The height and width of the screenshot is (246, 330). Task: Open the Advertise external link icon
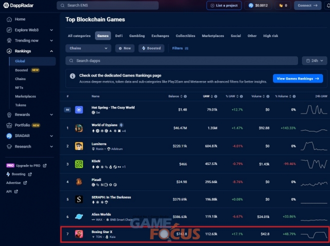pyautogui.click(x=25, y=183)
